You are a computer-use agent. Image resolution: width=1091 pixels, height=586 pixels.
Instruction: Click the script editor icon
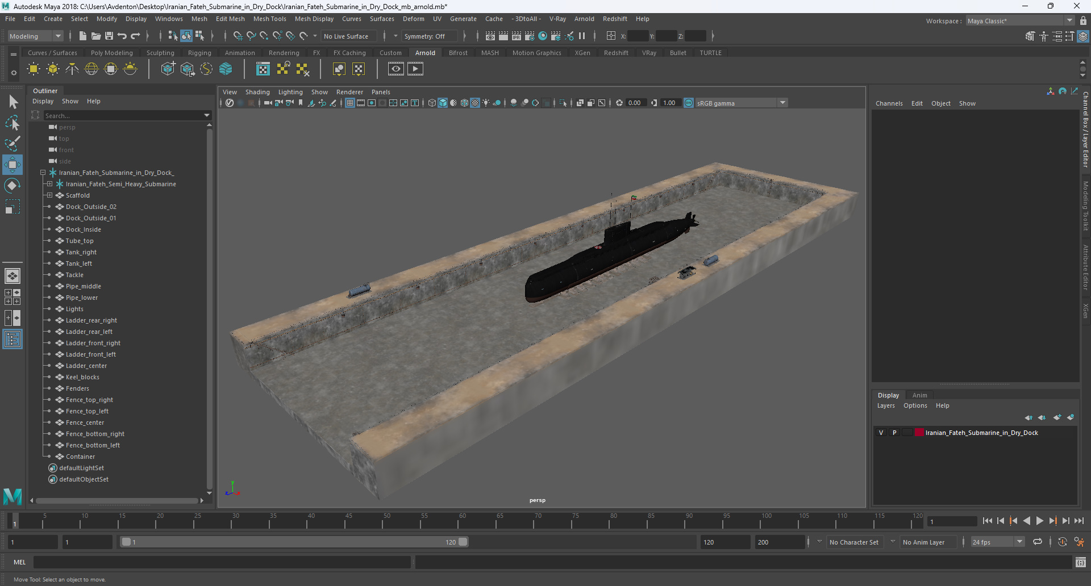[x=1081, y=562]
